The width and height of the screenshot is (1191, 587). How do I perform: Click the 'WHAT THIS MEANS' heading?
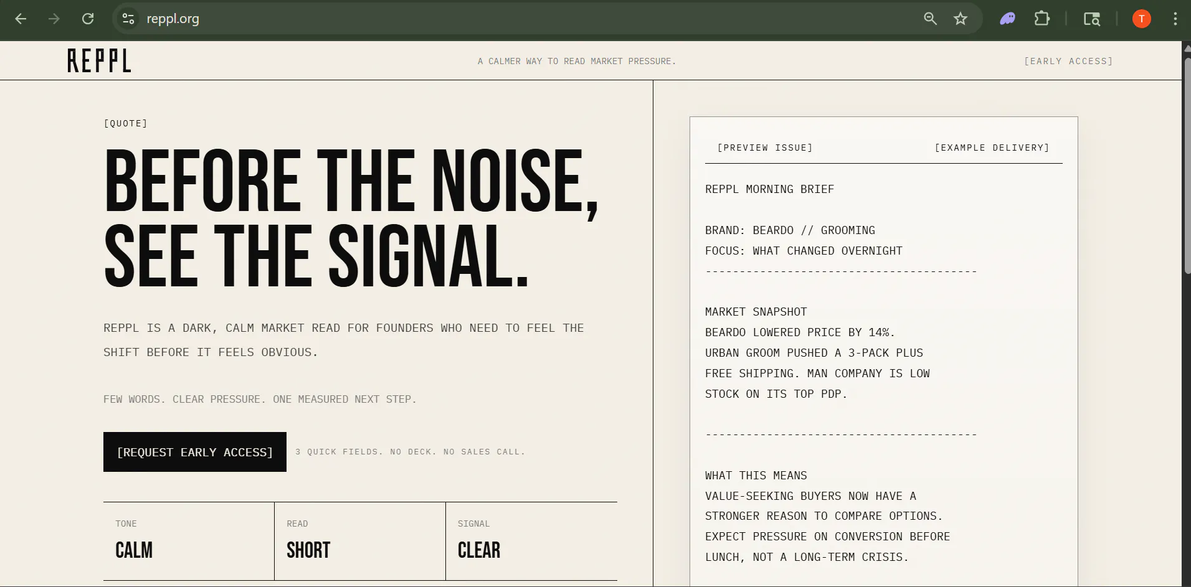(756, 476)
